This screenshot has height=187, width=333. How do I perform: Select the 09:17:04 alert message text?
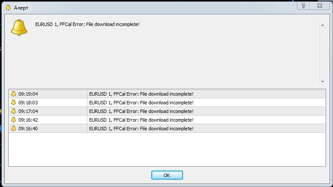pos(141,111)
